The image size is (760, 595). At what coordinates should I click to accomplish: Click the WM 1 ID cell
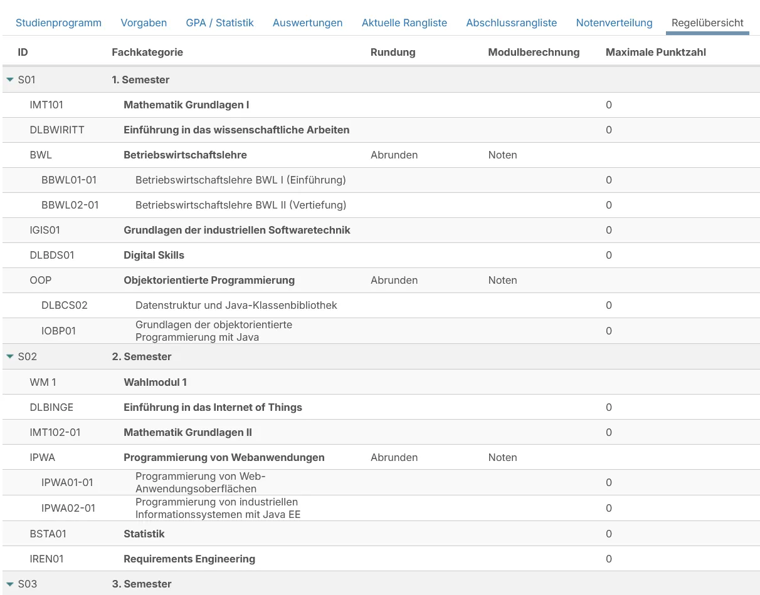[43, 382]
